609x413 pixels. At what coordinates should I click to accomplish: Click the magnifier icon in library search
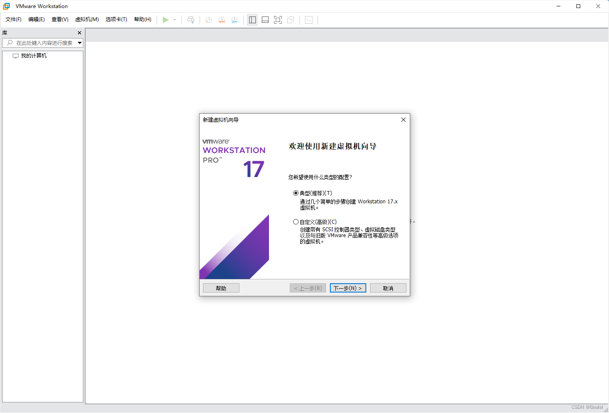[x=10, y=43]
